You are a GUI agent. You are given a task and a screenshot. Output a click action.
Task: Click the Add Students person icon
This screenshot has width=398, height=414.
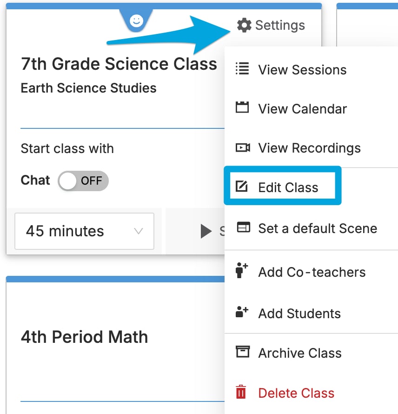[x=241, y=312]
